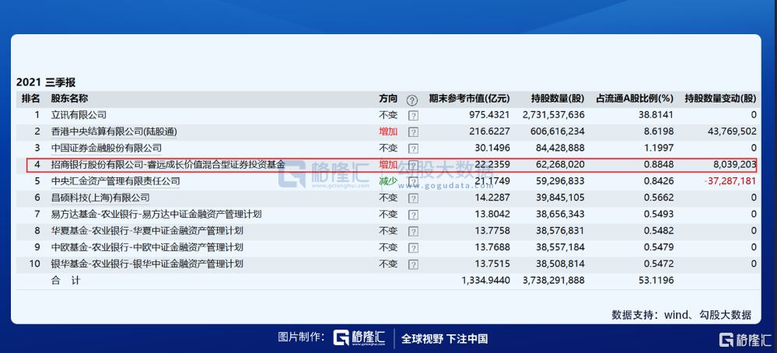Click the question icon in 华夏基金 row
Viewport: 777px width, 353px height.
click(x=413, y=231)
